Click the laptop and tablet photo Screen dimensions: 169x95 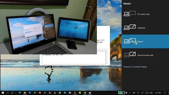48,27
